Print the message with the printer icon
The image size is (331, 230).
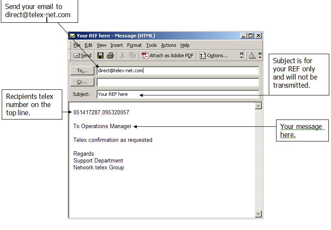tap(110, 55)
